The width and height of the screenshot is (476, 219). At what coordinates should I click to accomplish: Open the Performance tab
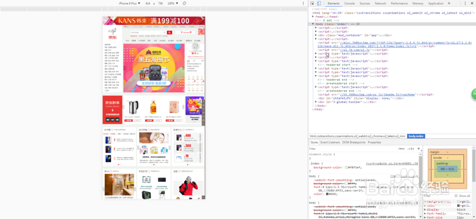tap(399, 3)
